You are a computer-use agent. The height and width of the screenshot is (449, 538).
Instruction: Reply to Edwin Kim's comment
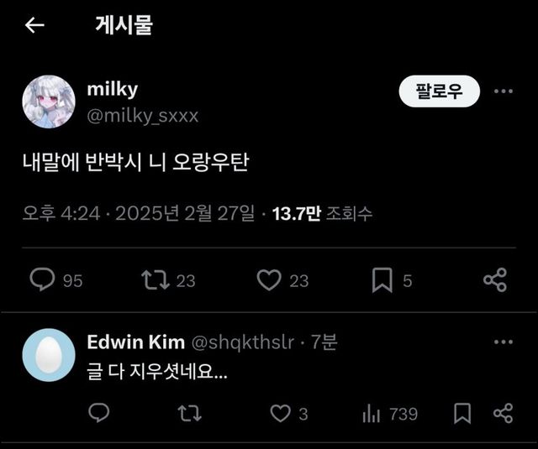[x=99, y=413]
